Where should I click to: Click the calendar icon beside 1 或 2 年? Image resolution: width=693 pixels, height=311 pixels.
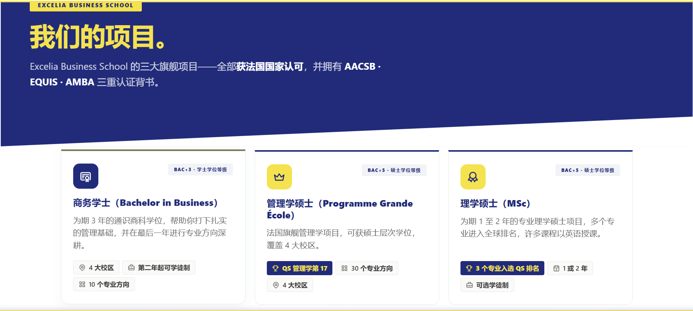click(x=556, y=268)
